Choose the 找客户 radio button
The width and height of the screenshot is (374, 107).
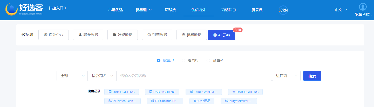(159, 60)
